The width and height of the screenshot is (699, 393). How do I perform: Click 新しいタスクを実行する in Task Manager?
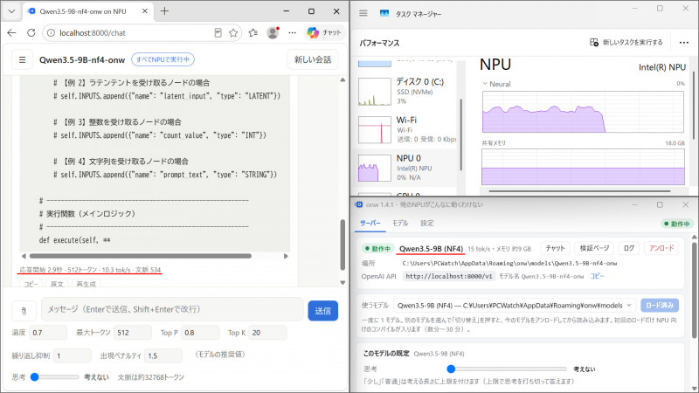click(x=626, y=42)
